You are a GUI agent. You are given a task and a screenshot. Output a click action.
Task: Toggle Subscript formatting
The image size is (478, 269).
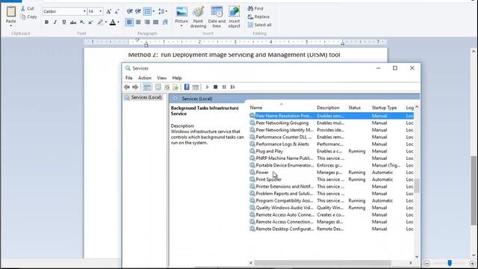coord(82,22)
